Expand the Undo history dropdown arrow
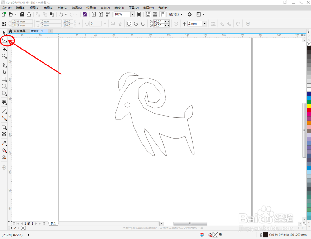The width and height of the screenshot is (311, 239). pyautogui.click(x=66, y=14)
